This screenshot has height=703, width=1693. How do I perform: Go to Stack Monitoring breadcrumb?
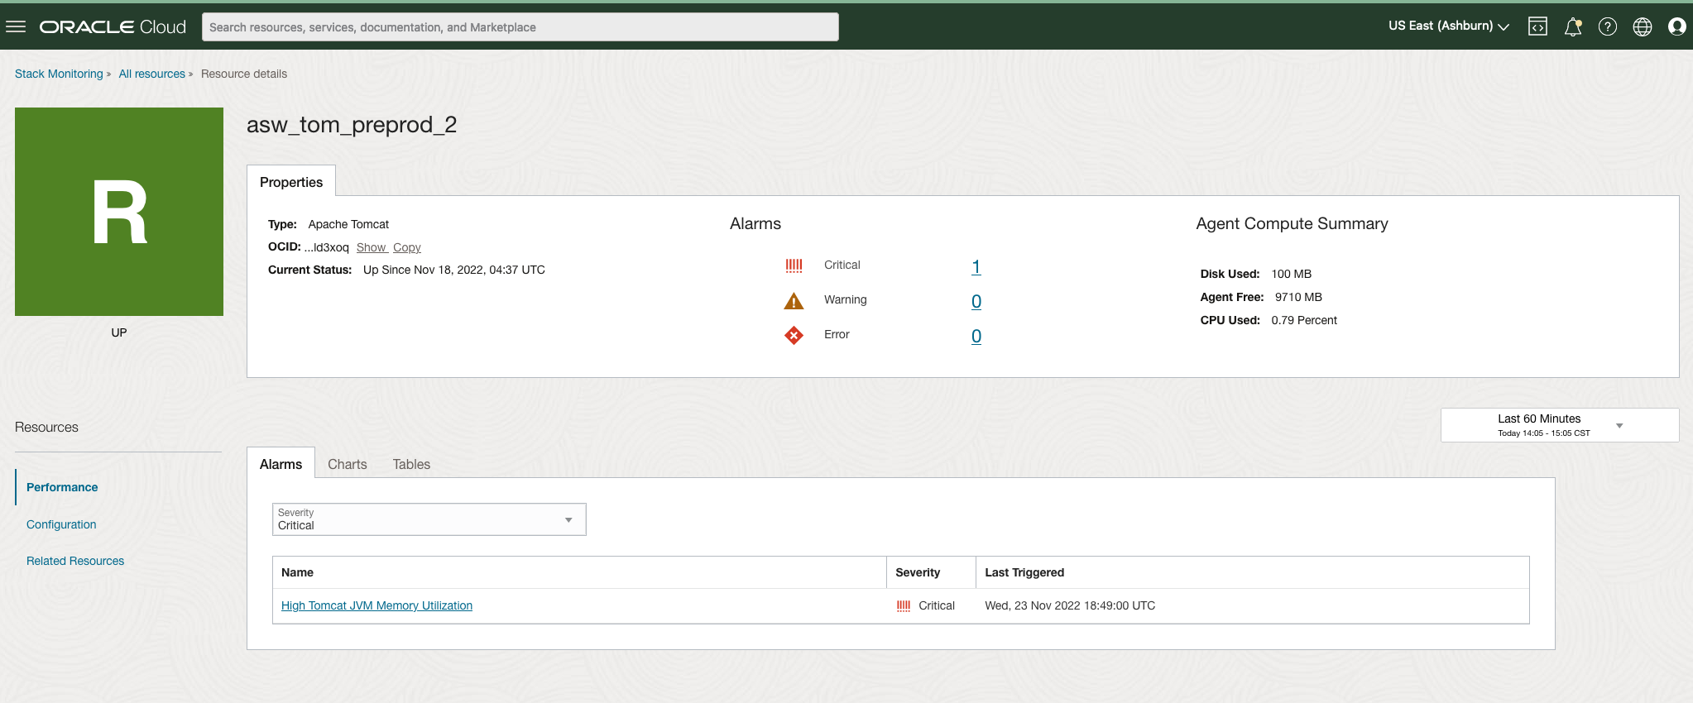click(x=59, y=74)
